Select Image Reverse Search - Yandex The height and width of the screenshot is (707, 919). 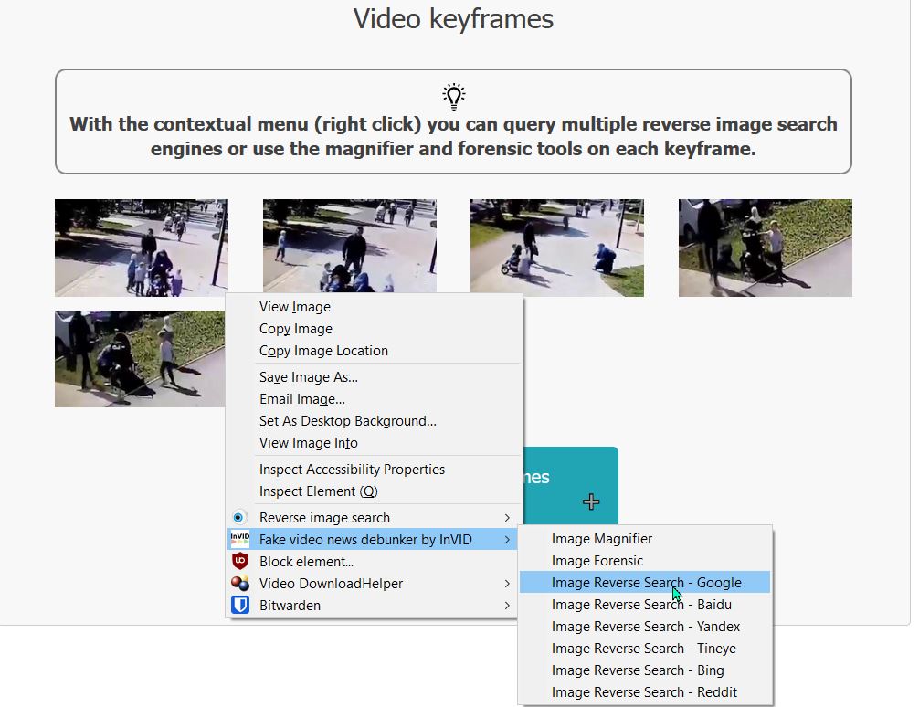(x=645, y=626)
